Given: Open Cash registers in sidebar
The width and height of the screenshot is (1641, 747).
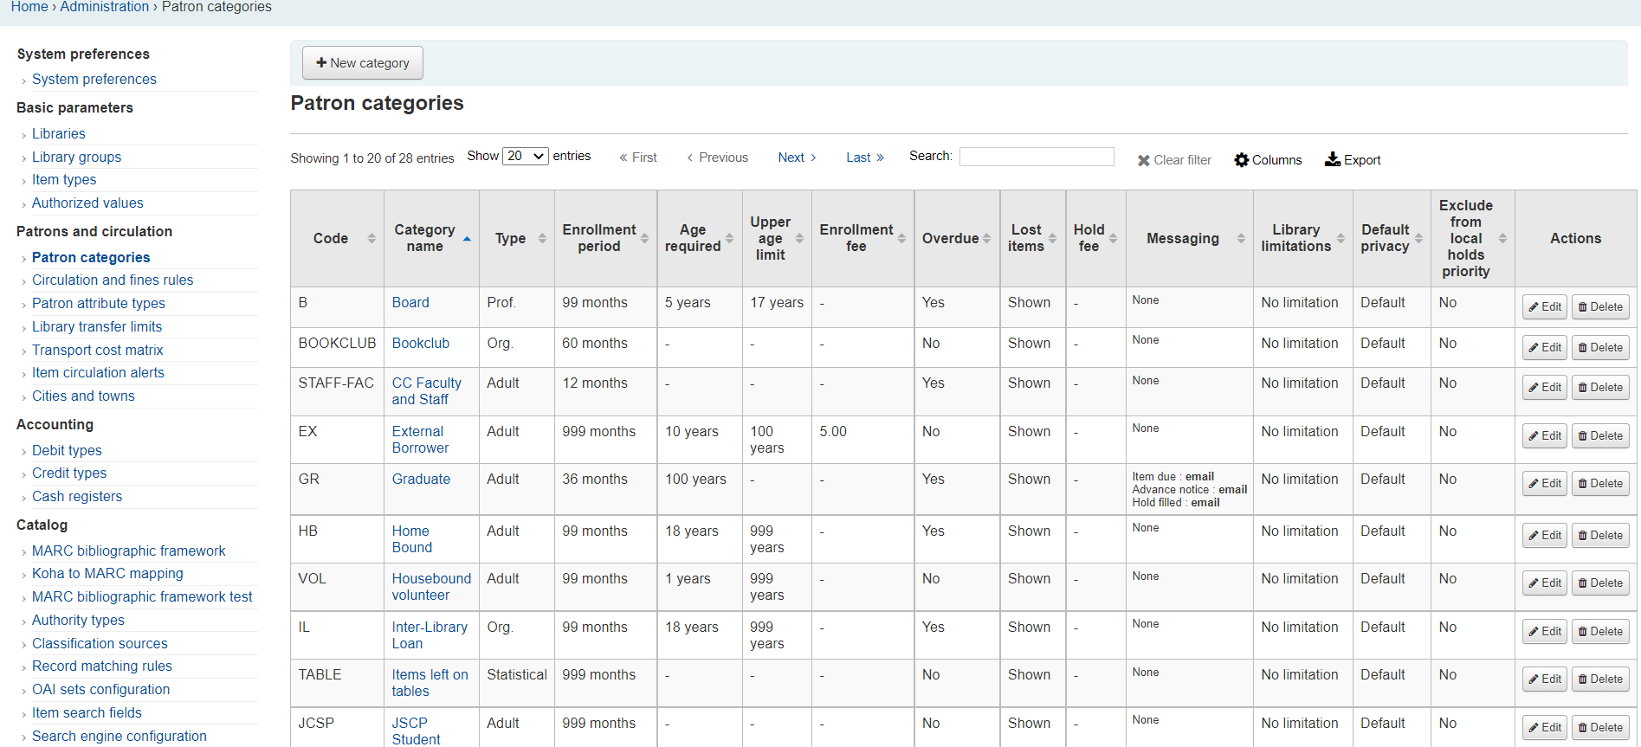Looking at the screenshot, I should click(x=77, y=497).
